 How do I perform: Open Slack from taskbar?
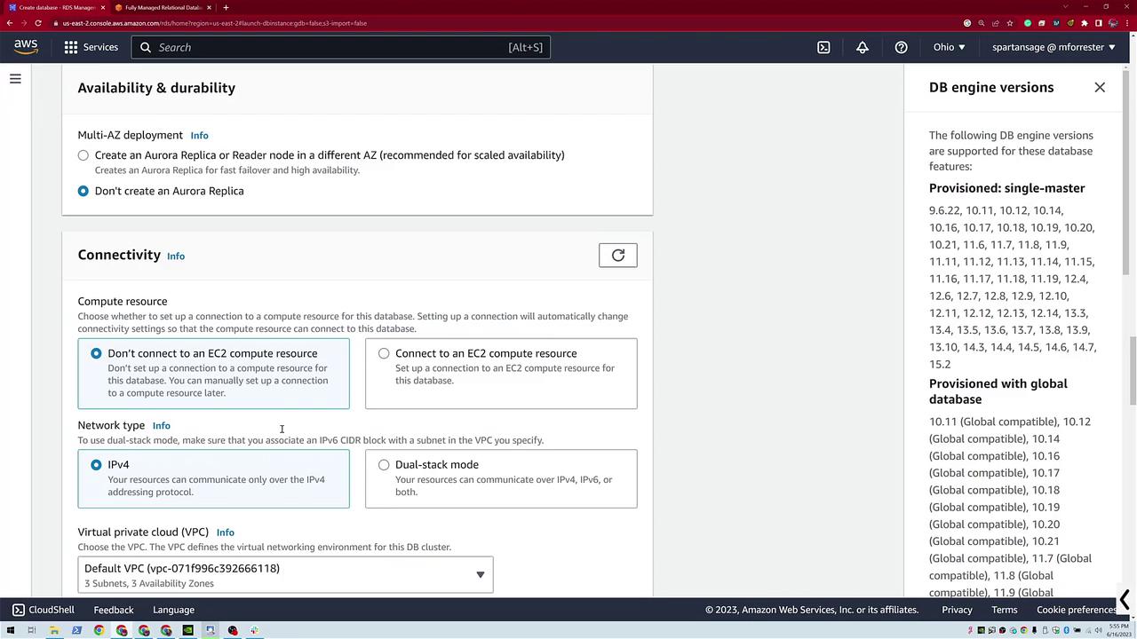coord(255,630)
